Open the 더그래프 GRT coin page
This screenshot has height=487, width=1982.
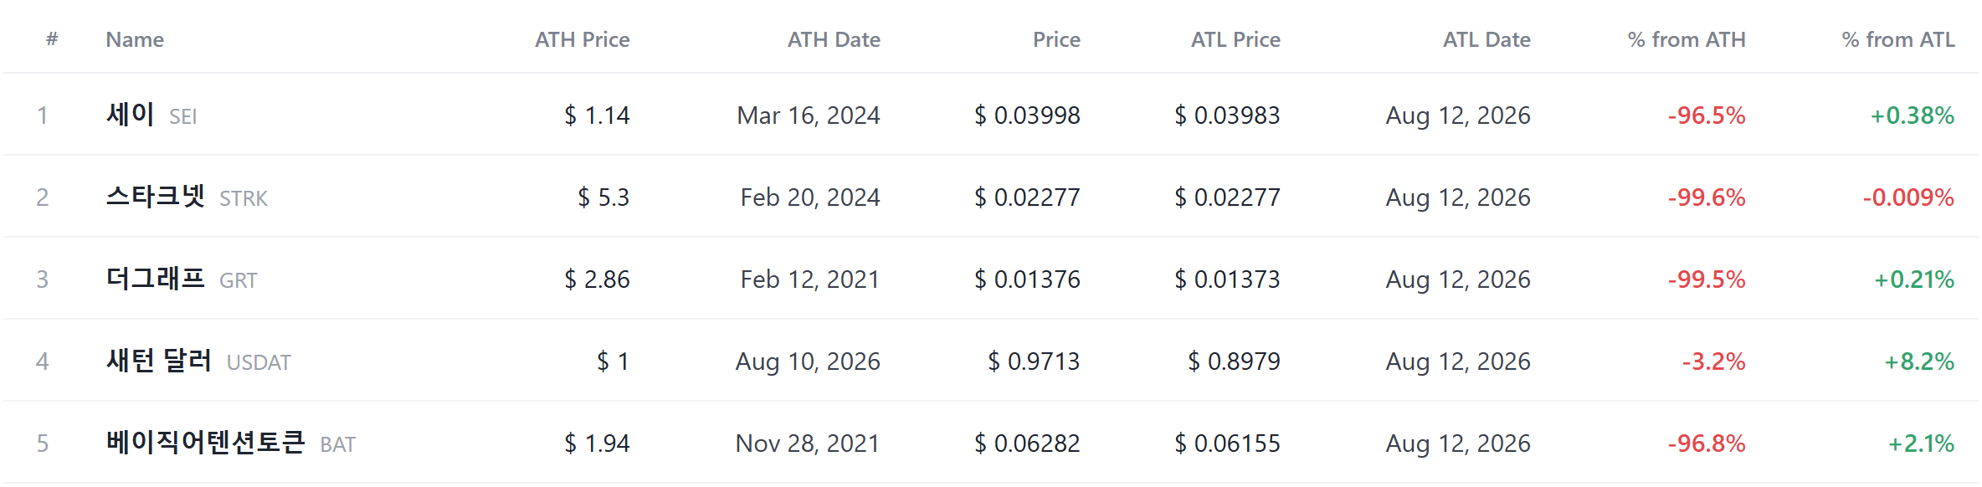pyautogui.click(x=182, y=279)
